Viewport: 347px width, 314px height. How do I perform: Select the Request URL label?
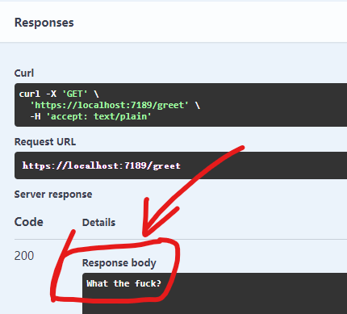pos(45,142)
